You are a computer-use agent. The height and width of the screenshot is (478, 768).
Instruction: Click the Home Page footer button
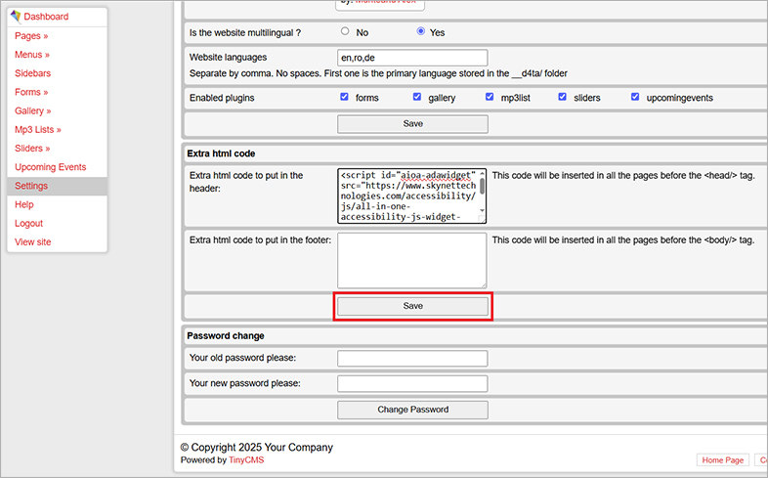click(x=722, y=459)
